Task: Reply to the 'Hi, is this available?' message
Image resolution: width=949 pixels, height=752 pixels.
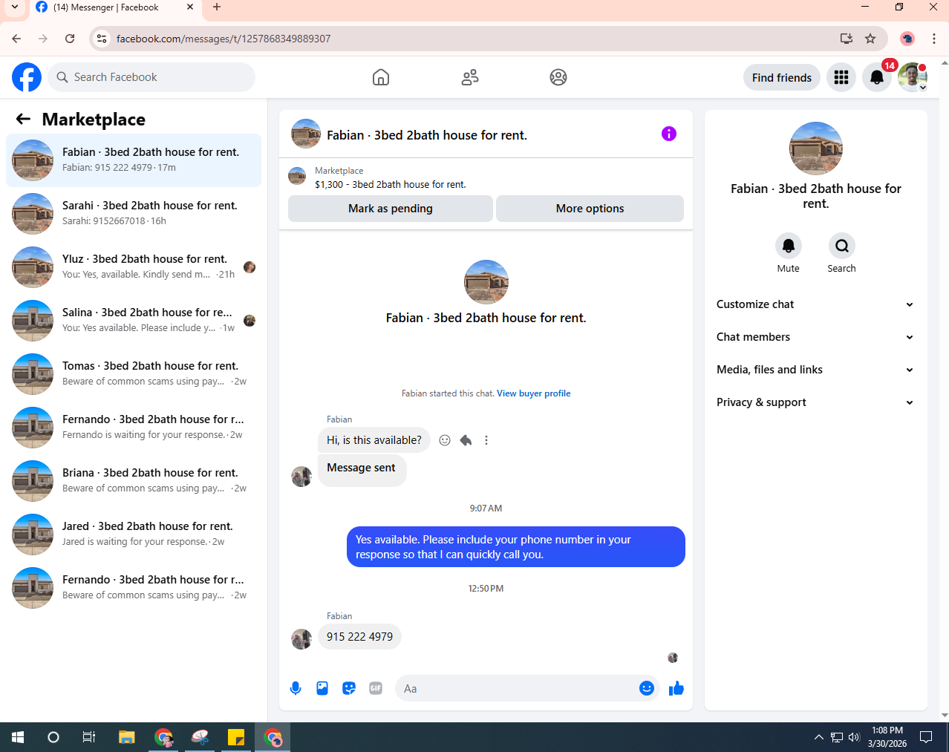Action: pyautogui.click(x=466, y=440)
